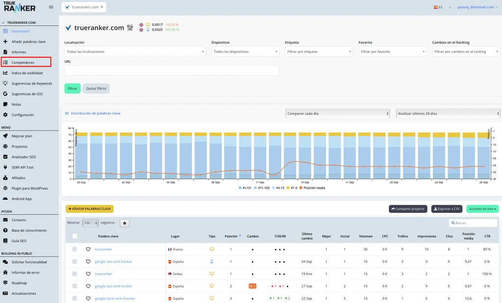The image size is (502, 303).
Task: Click the URL filter input field
Action: (x=172, y=70)
